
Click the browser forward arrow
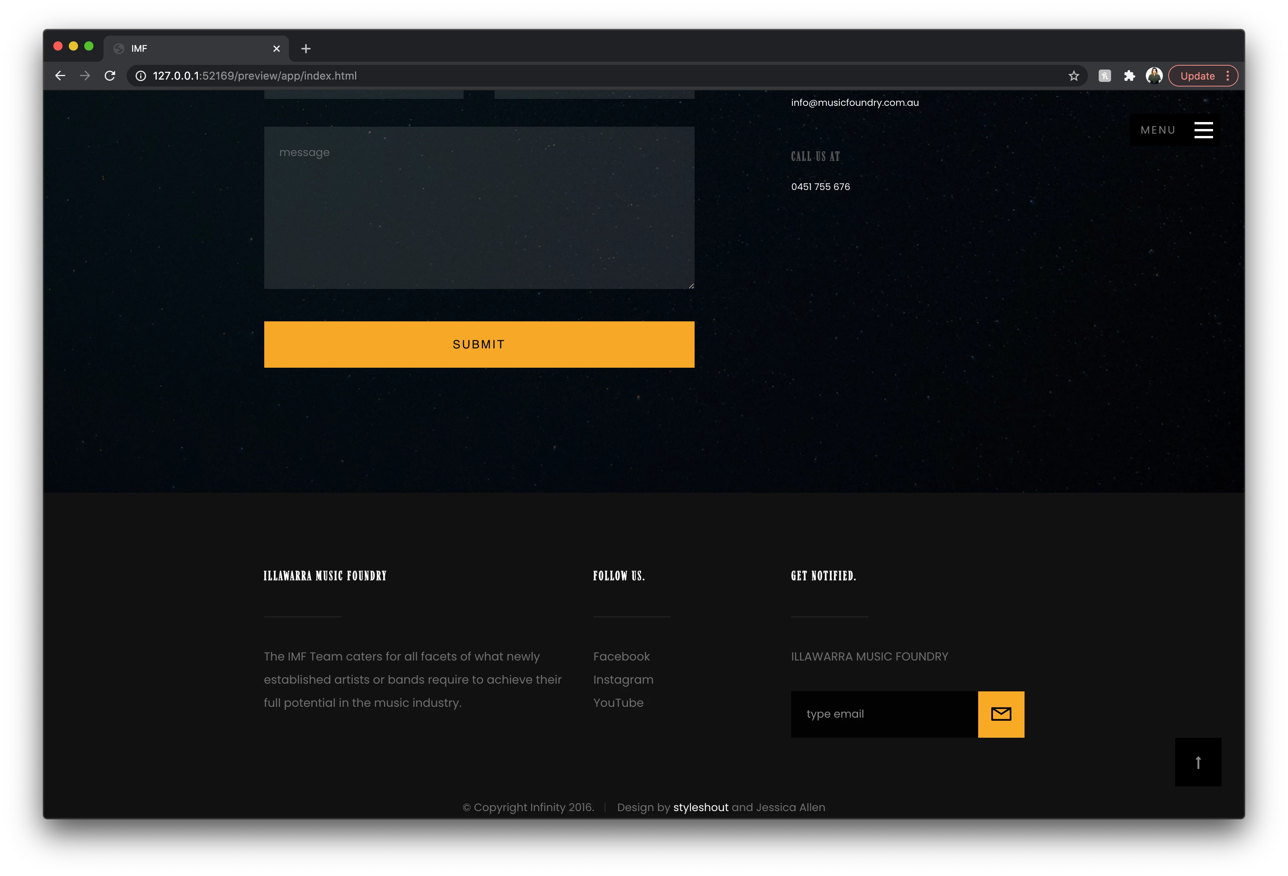(85, 76)
